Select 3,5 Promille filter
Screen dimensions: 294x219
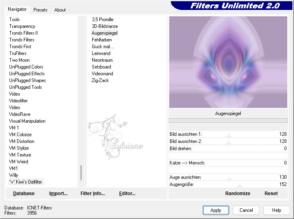tap(103, 20)
